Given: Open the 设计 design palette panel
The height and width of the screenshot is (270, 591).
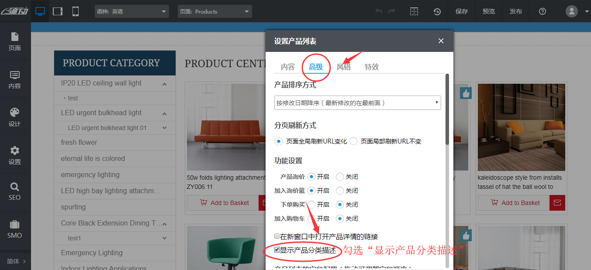Looking at the screenshot, I should tap(15, 117).
